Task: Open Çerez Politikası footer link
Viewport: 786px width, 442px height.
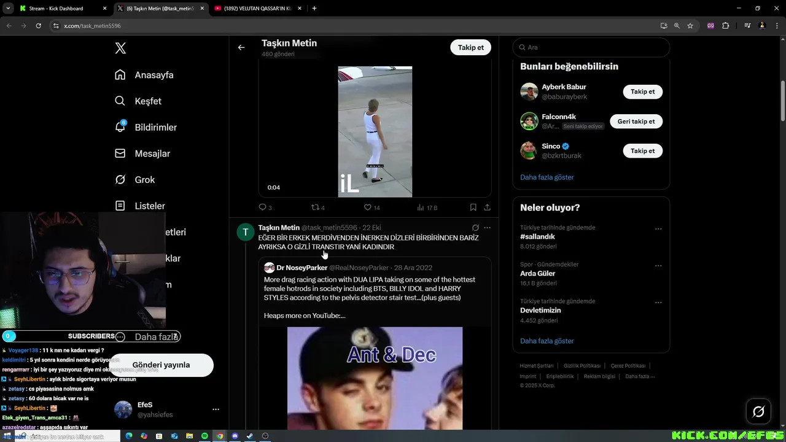Action: point(628,366)
